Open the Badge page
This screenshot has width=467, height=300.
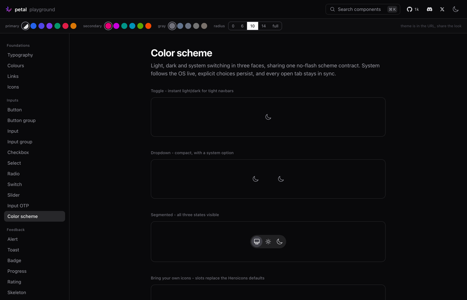(x=35, y=261)
